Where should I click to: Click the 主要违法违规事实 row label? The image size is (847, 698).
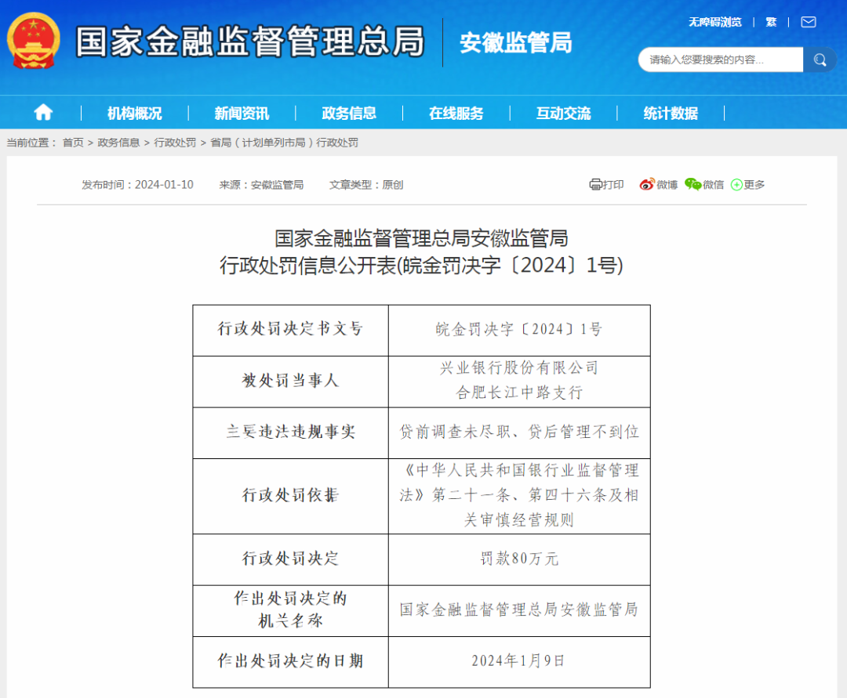(291, 432)
